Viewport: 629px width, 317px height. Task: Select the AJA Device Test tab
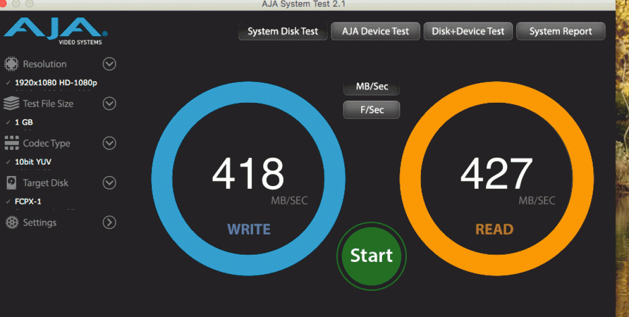coord(375,31)
